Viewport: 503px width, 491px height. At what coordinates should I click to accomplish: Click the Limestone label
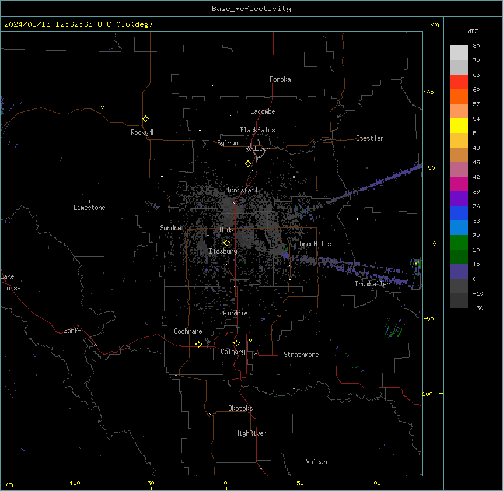89,208
